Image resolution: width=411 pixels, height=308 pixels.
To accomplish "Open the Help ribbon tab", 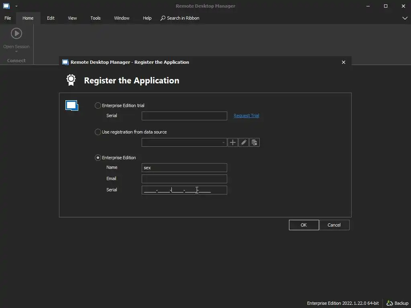I will [x=147, y=18].
